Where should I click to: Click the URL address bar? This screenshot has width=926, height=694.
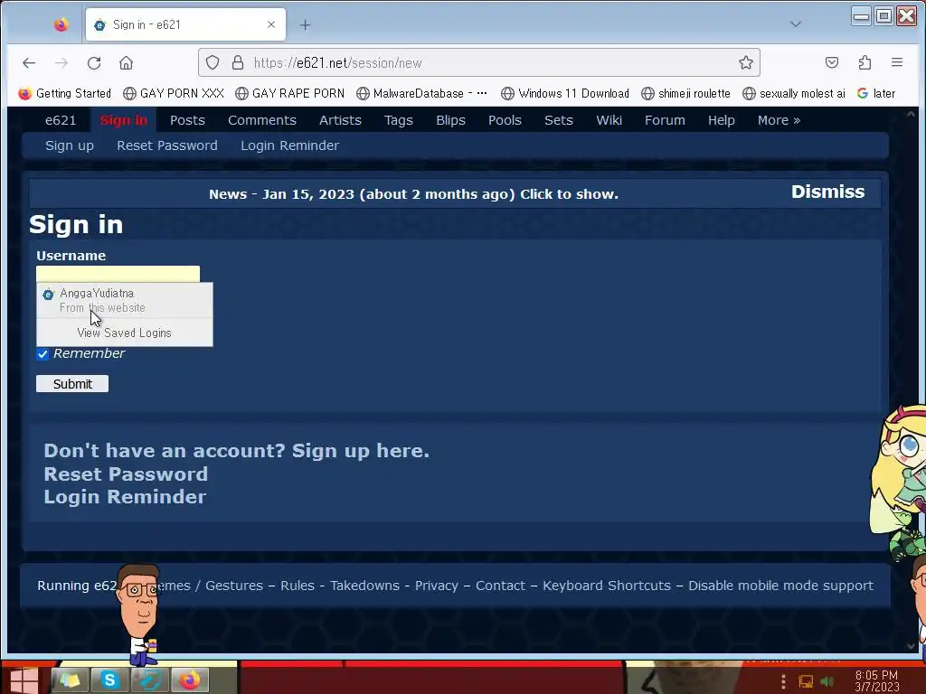coord(479,62)
